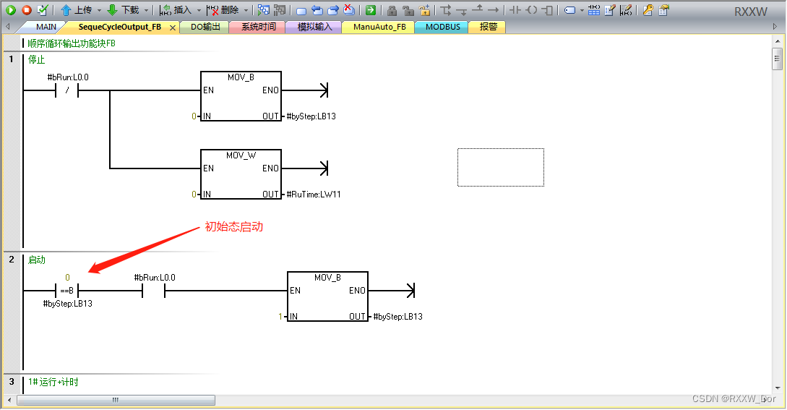787x410 pixels.
Task: Click the next bookmark arrow icon
Action: pyautogui.click(x=332, y=10)
